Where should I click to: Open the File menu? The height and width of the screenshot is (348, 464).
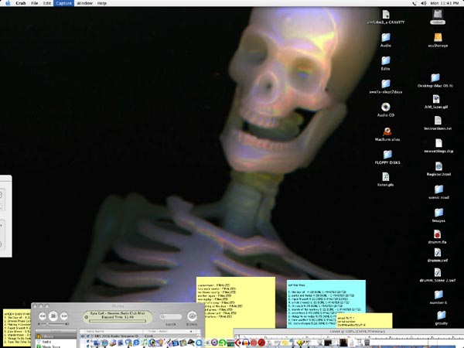(x=35, y=3)
